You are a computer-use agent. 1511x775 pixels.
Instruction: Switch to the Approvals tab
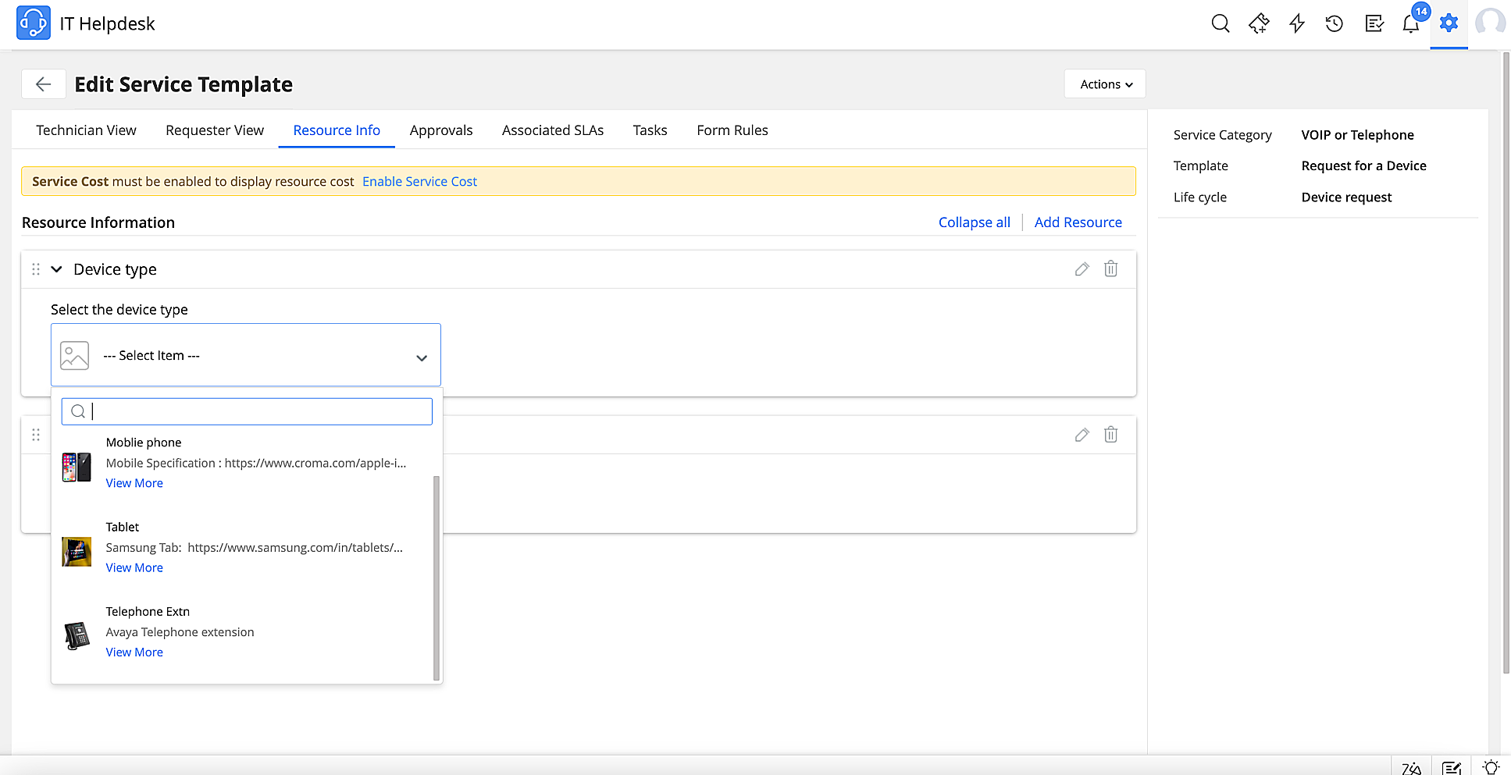[440, 130]
